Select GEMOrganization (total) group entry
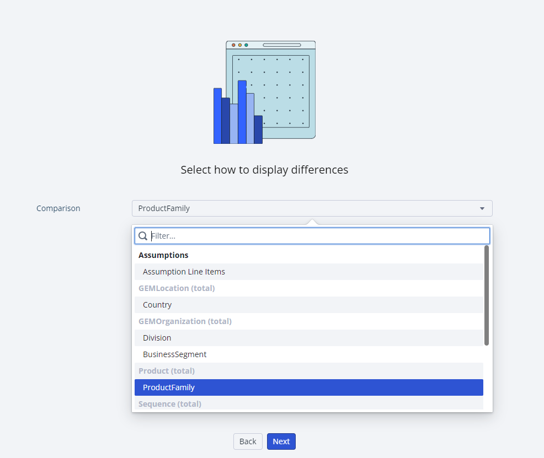 tap(185, 321)
